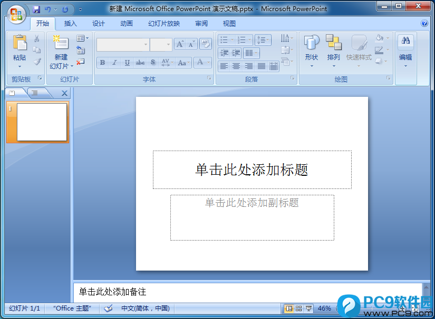435x319 pixels.
Task: Copy the selection
Action: (36, 50)
